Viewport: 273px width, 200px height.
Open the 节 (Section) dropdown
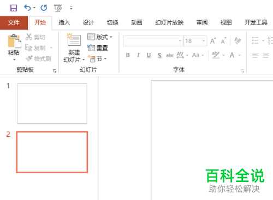tap(97, 59)
